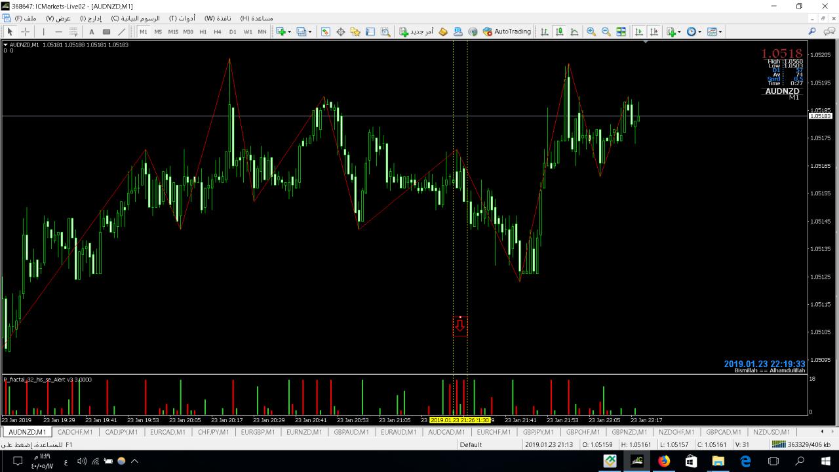Viewport: 839px width, 472px height.
Task: Click the أمر جديد new order button
Action: tap(417, 31)
